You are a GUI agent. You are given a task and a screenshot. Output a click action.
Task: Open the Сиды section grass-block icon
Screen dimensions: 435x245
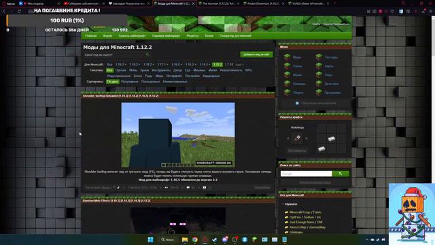[x=319, y=75]
